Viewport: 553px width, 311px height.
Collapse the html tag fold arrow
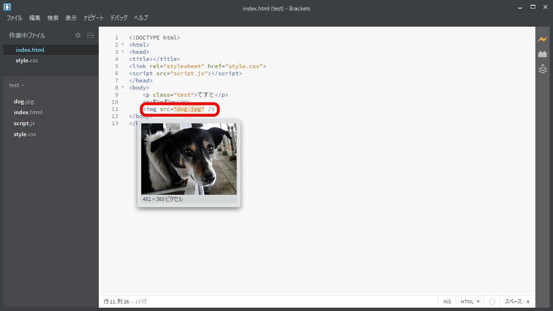[x=123, y=45]
